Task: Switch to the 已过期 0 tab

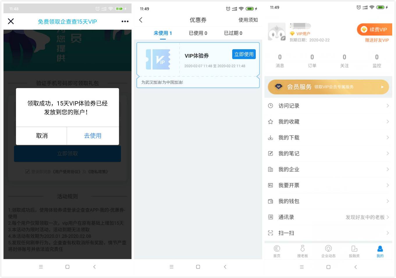Action: (x=233, y=33)
